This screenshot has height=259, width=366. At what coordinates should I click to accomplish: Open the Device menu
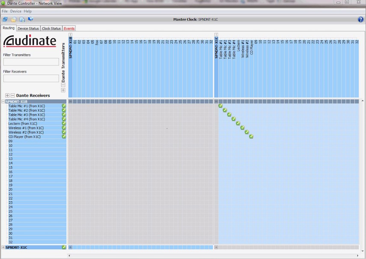[x=15, y=11]
